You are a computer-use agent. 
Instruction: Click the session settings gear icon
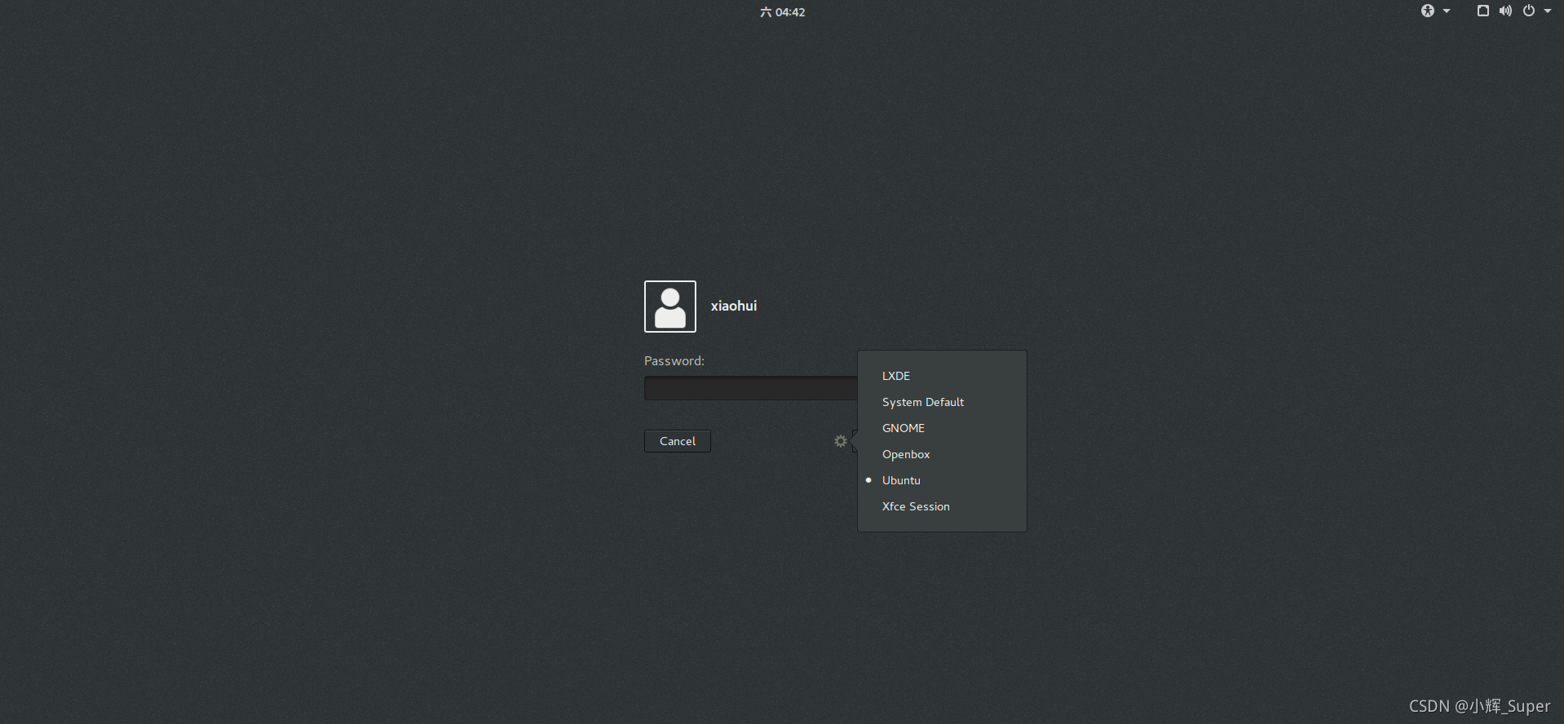point(841,441)
